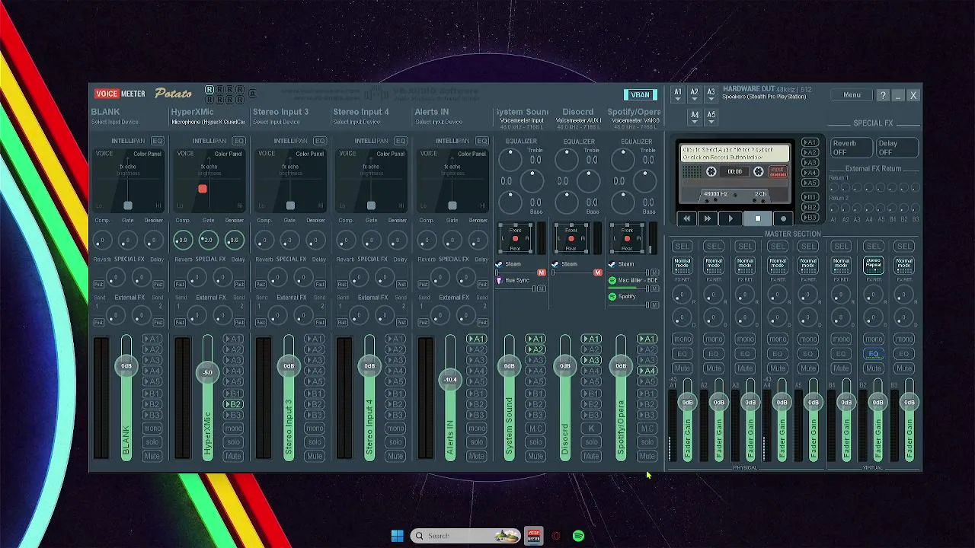Open A1 hardware out device dropdown
The height and width of the screenshot is (548, 975).
tap(677, 94)
